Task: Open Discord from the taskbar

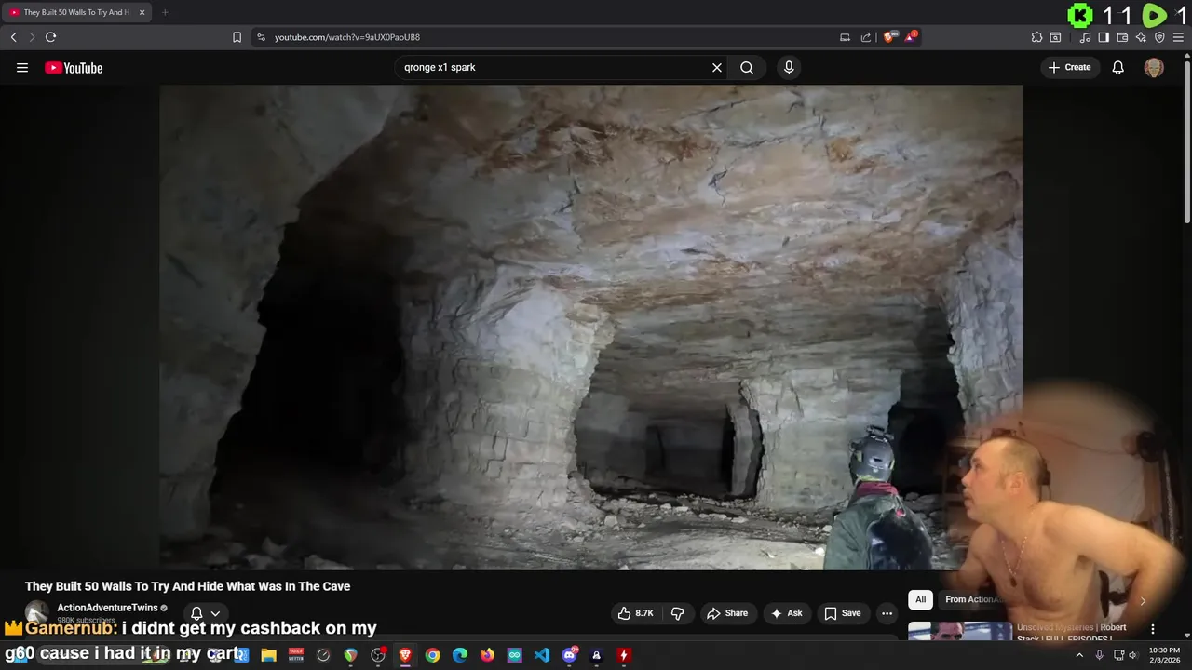Action: [x=569, y=655]
